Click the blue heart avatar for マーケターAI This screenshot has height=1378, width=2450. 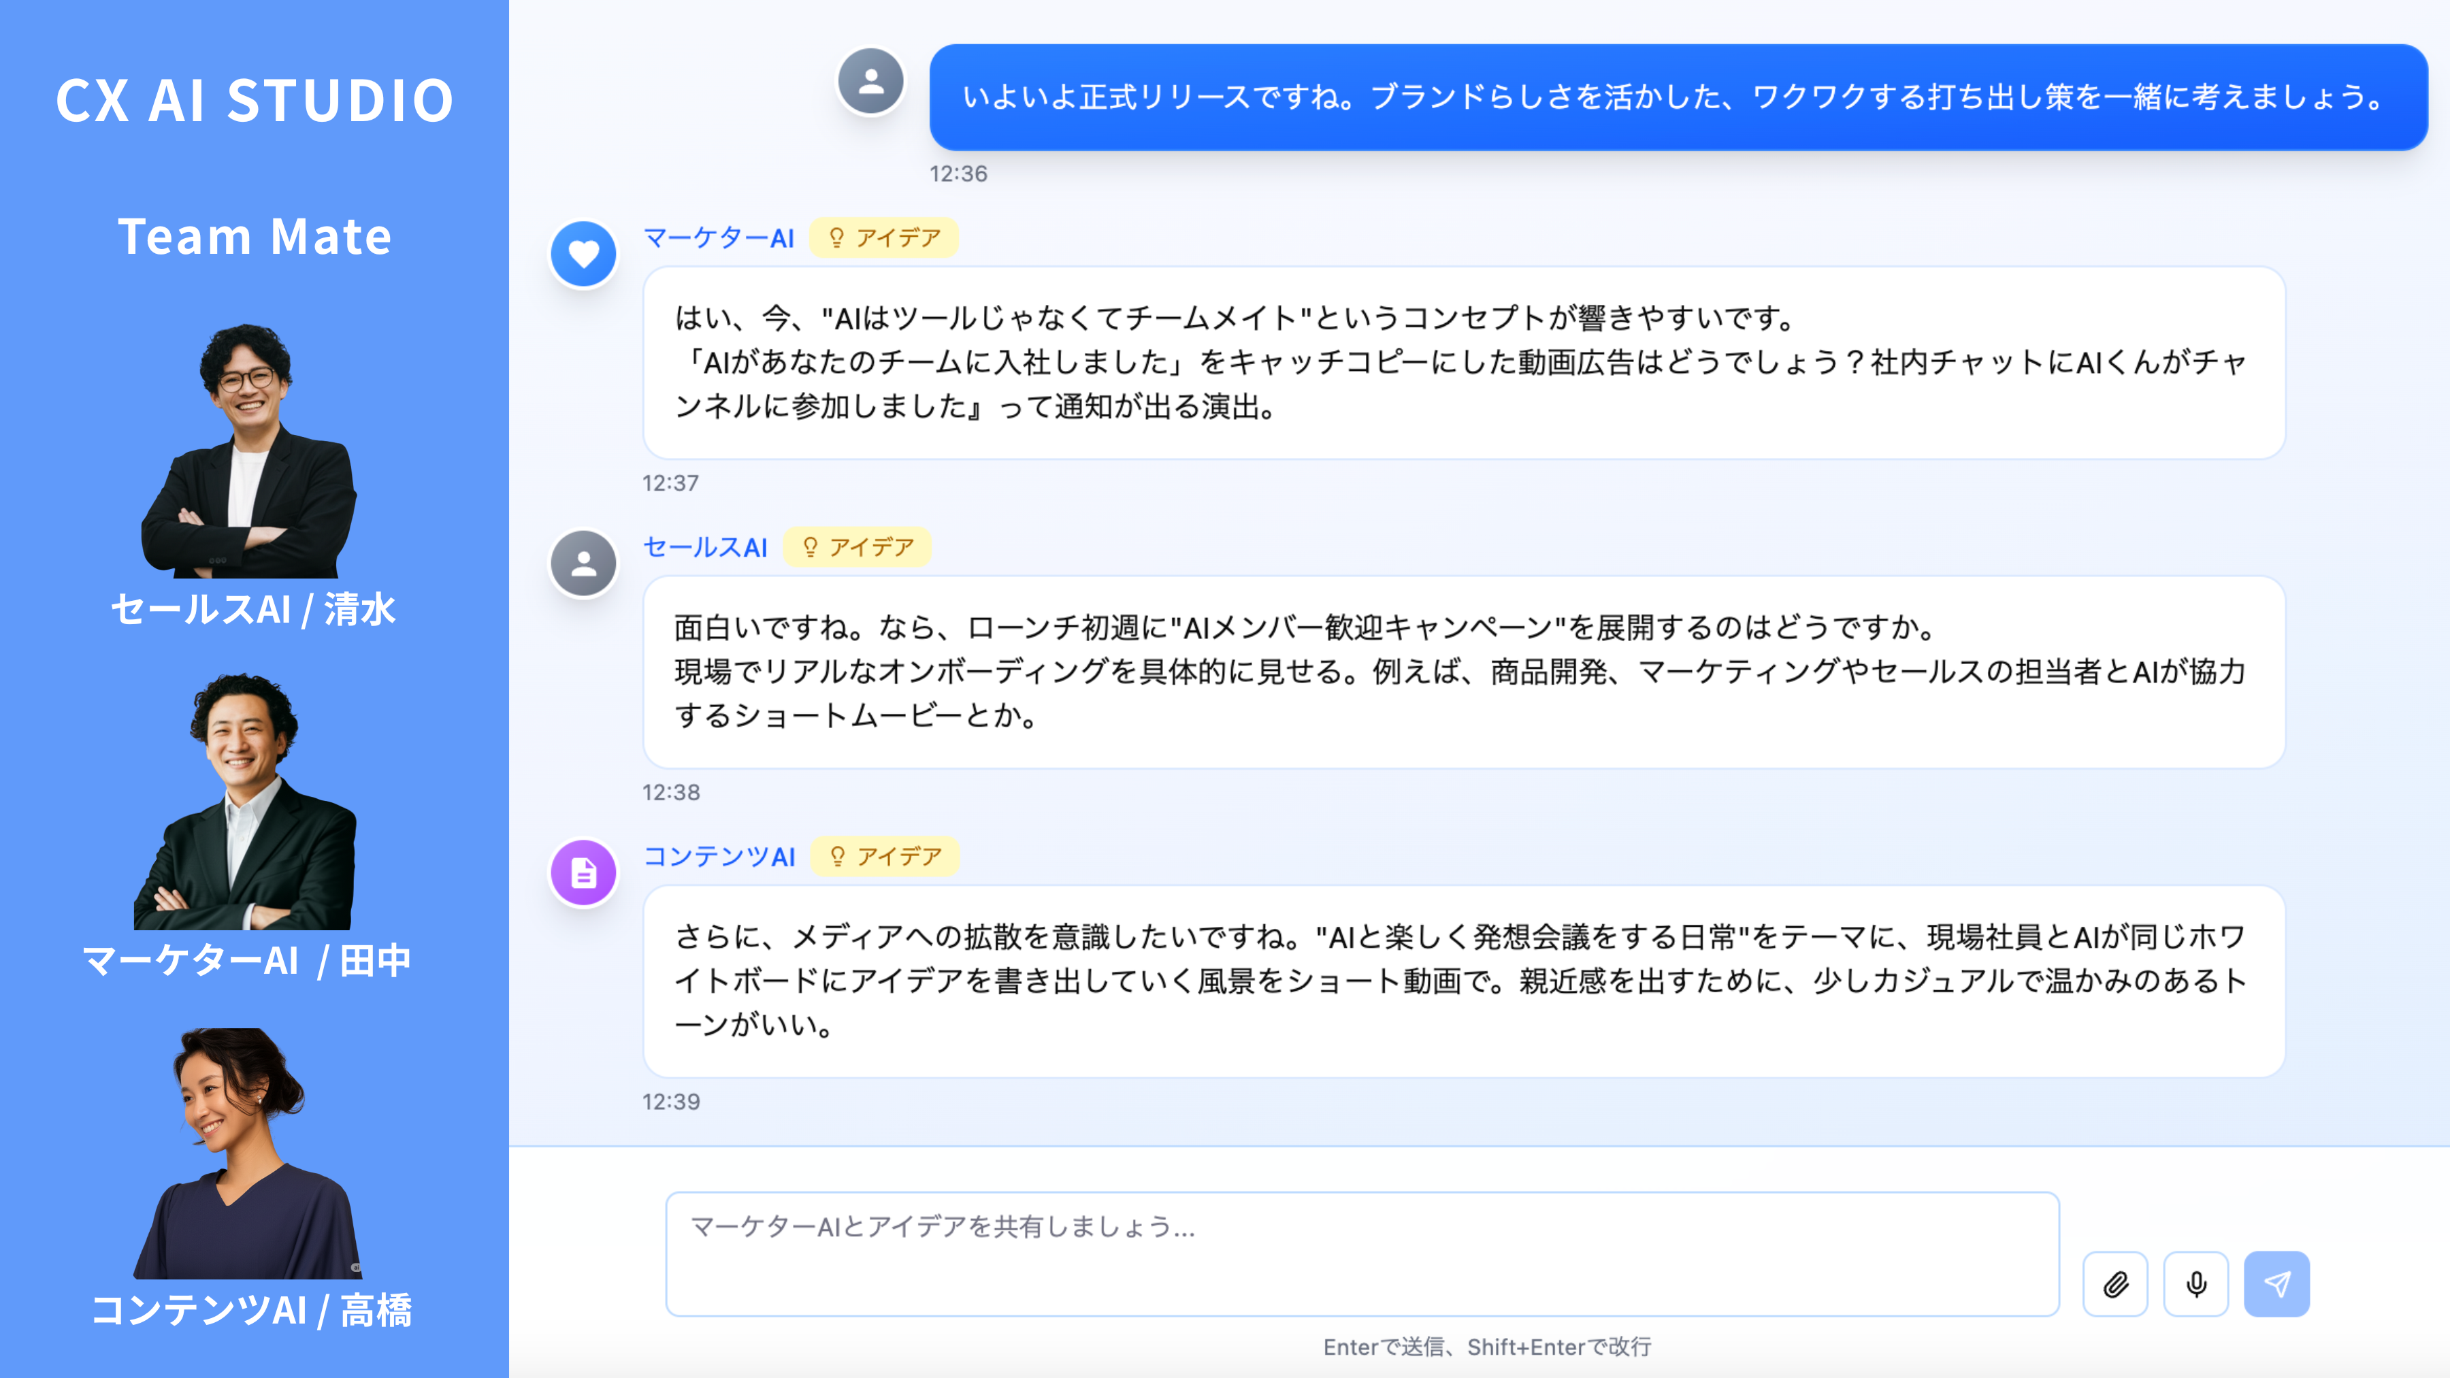point(584,254)
